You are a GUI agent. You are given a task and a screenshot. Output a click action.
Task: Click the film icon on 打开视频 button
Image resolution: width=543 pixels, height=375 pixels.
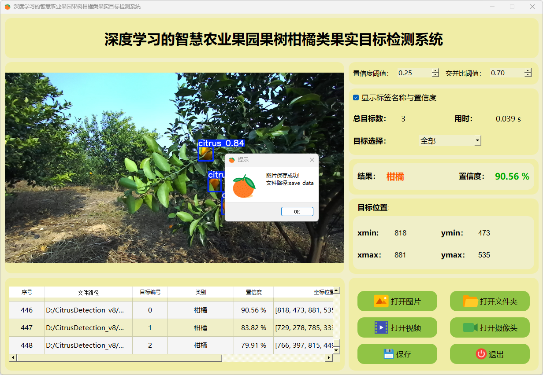pyautogui.click(x=381, y=327)
